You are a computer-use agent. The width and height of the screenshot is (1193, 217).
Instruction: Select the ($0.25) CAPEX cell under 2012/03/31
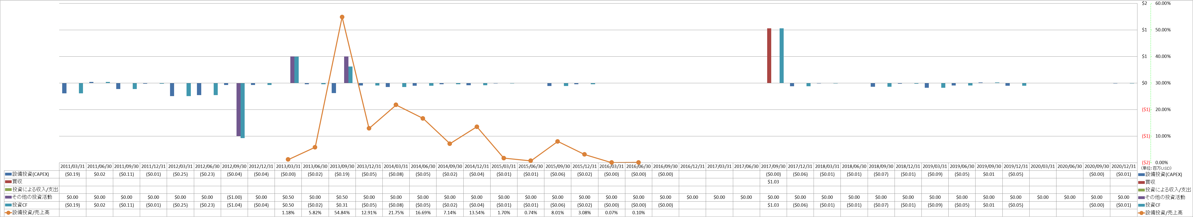(180, 175)
